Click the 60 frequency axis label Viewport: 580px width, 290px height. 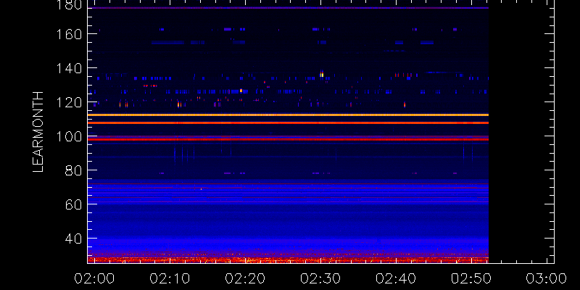[73, 204]
